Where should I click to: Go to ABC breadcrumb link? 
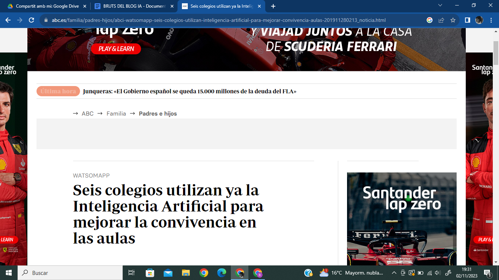[x=88, y=114]
